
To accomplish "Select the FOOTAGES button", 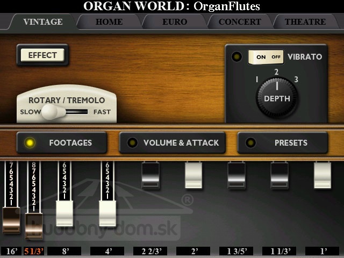I will pos(61,143).
